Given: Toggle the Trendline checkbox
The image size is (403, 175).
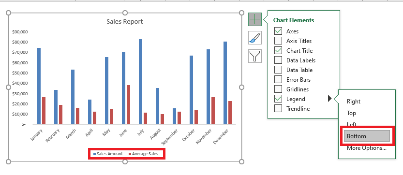Looking at the screenshot, I should [278, 108].
